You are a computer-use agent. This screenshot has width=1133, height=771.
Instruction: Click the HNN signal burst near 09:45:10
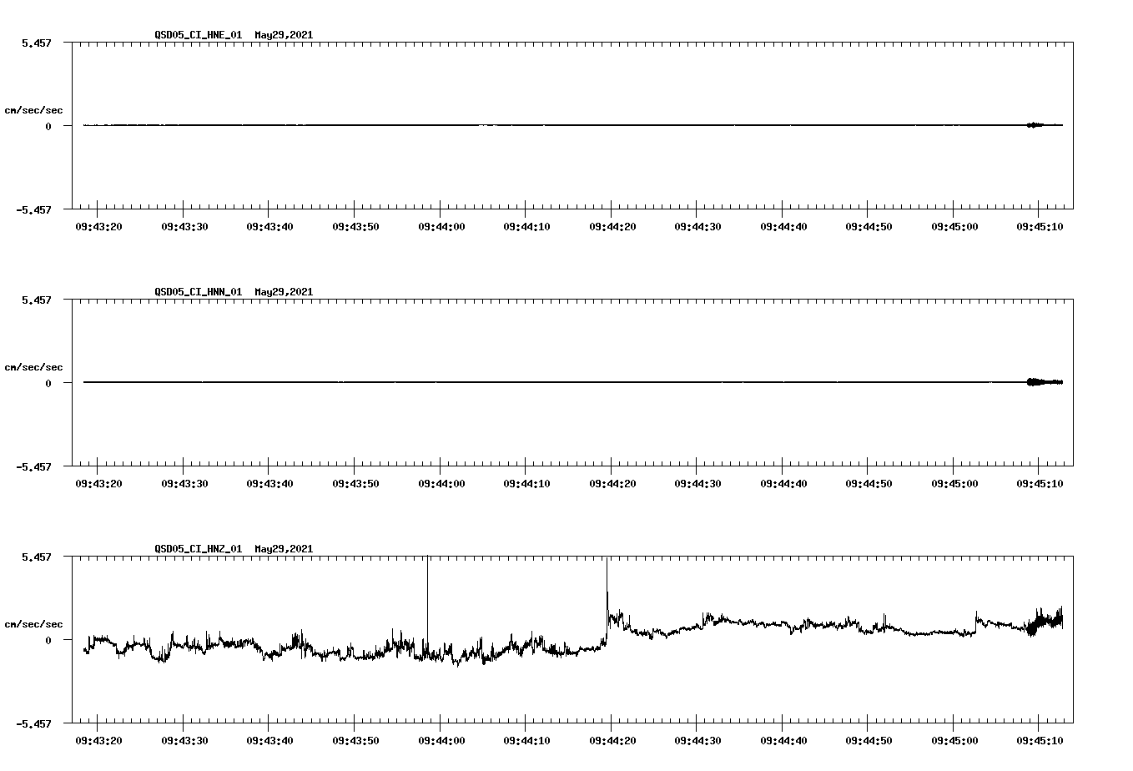tap(1043, 382)
